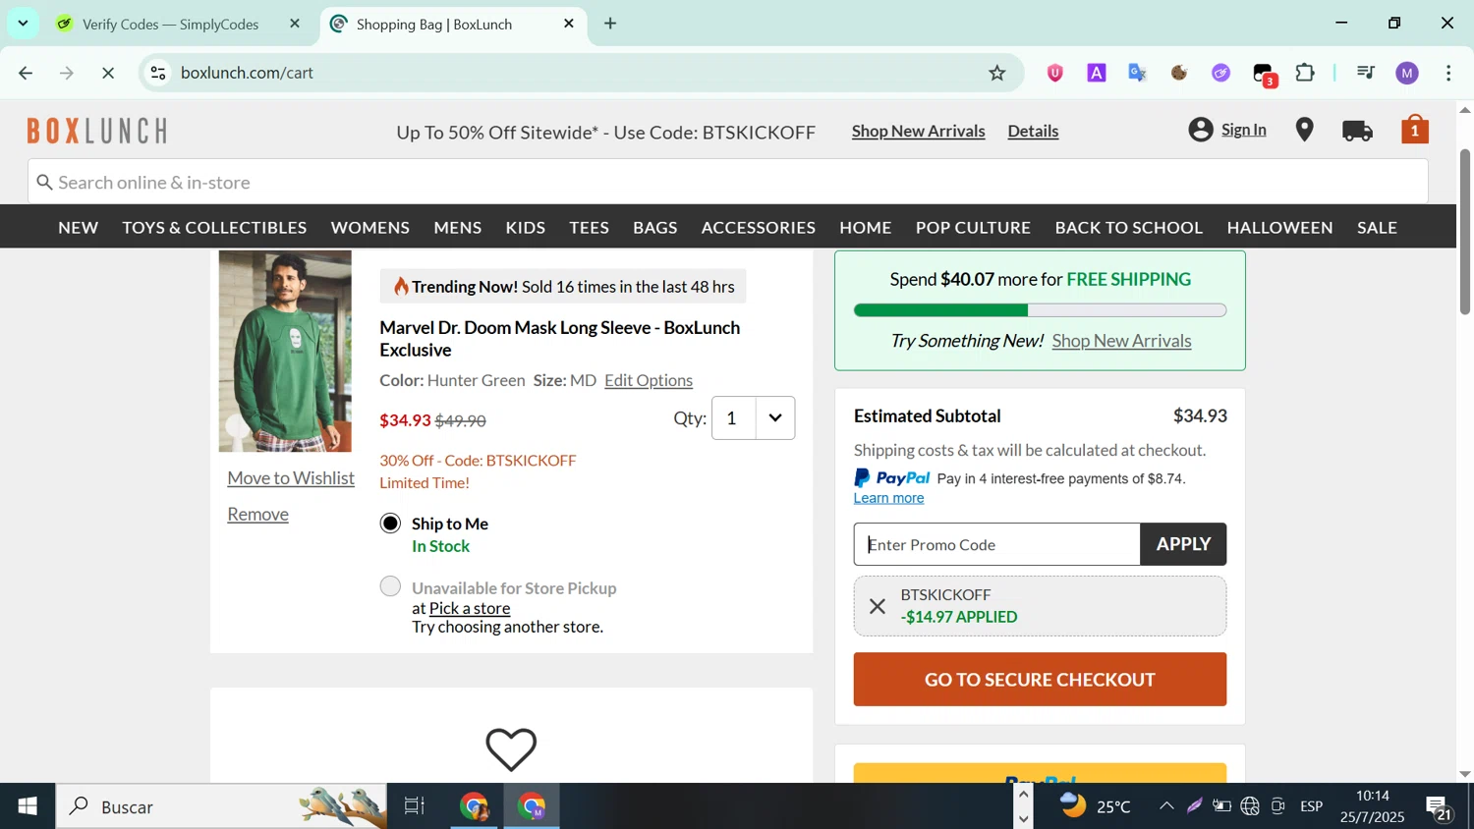Click the Enter Promo Code field
1474x829 pixels.
click(996, 544)
